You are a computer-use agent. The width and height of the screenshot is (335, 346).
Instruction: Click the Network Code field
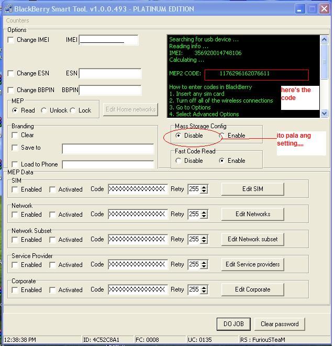138,214
